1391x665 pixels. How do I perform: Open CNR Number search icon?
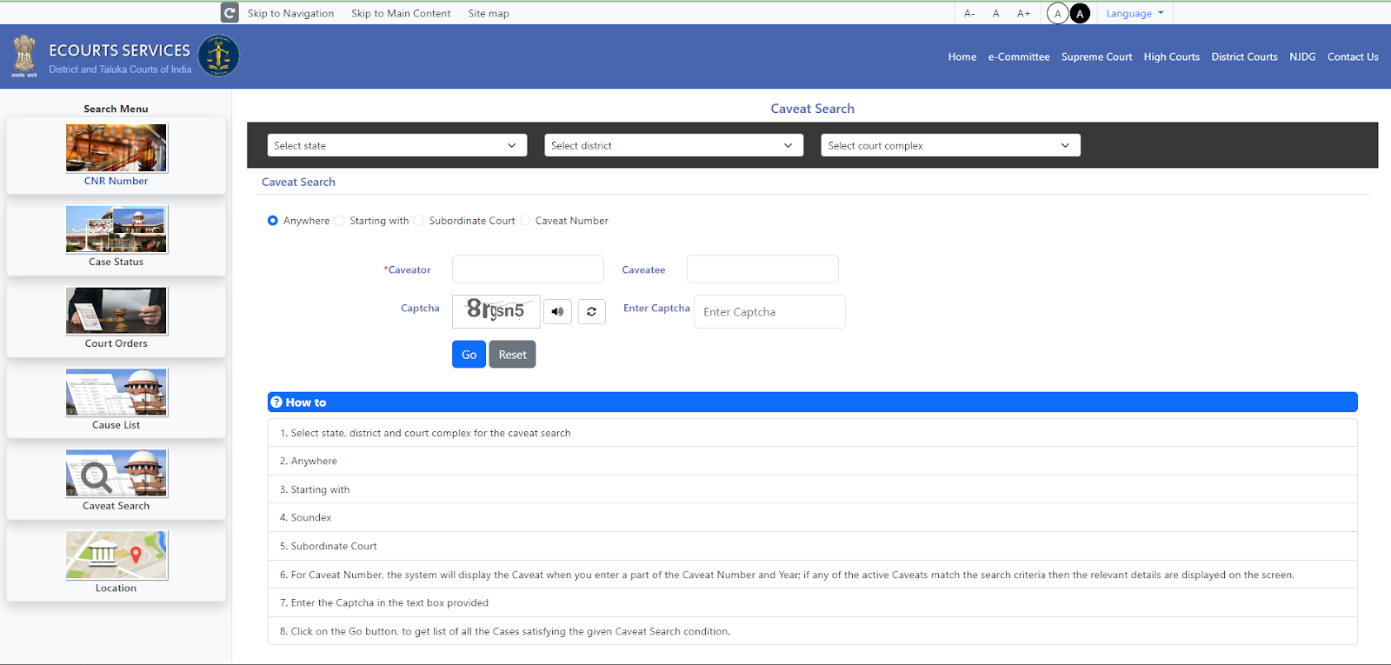(116, 149)
